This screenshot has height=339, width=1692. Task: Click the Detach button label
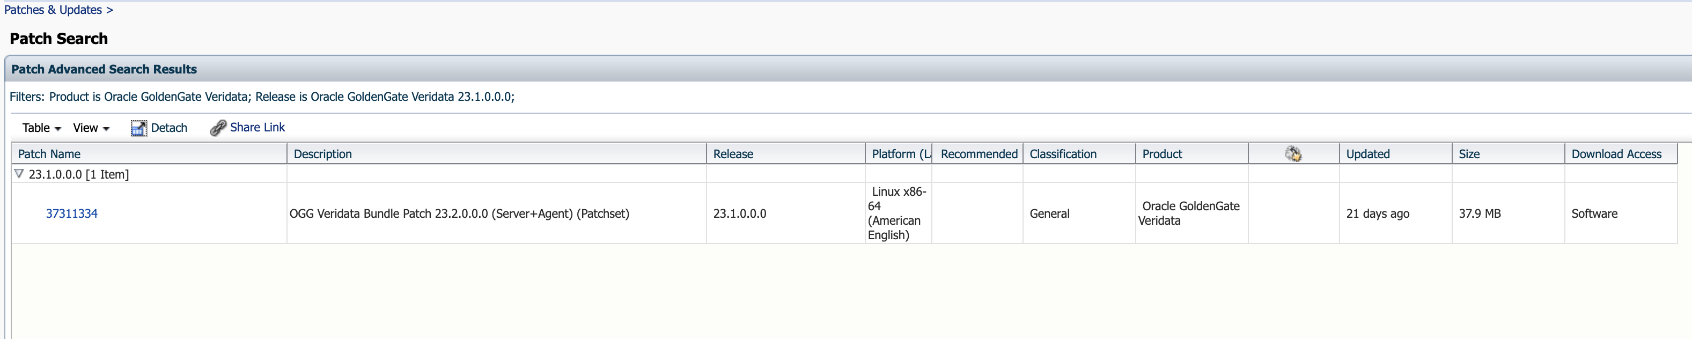169,128
